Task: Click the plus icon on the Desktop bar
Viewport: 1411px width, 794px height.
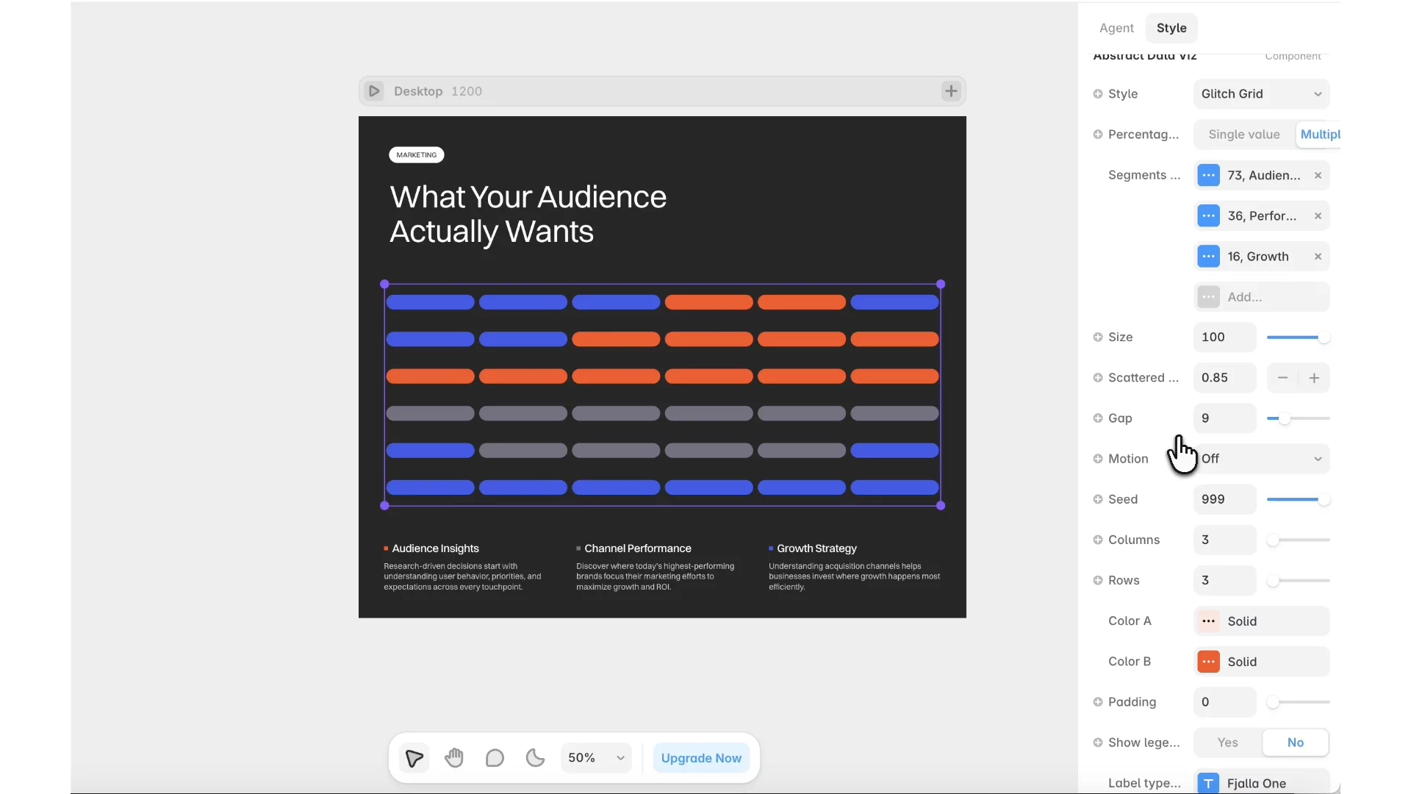Action: 951,91
